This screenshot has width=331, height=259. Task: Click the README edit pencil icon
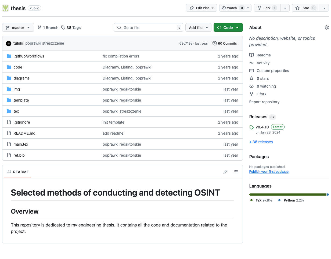pos(225,172)
